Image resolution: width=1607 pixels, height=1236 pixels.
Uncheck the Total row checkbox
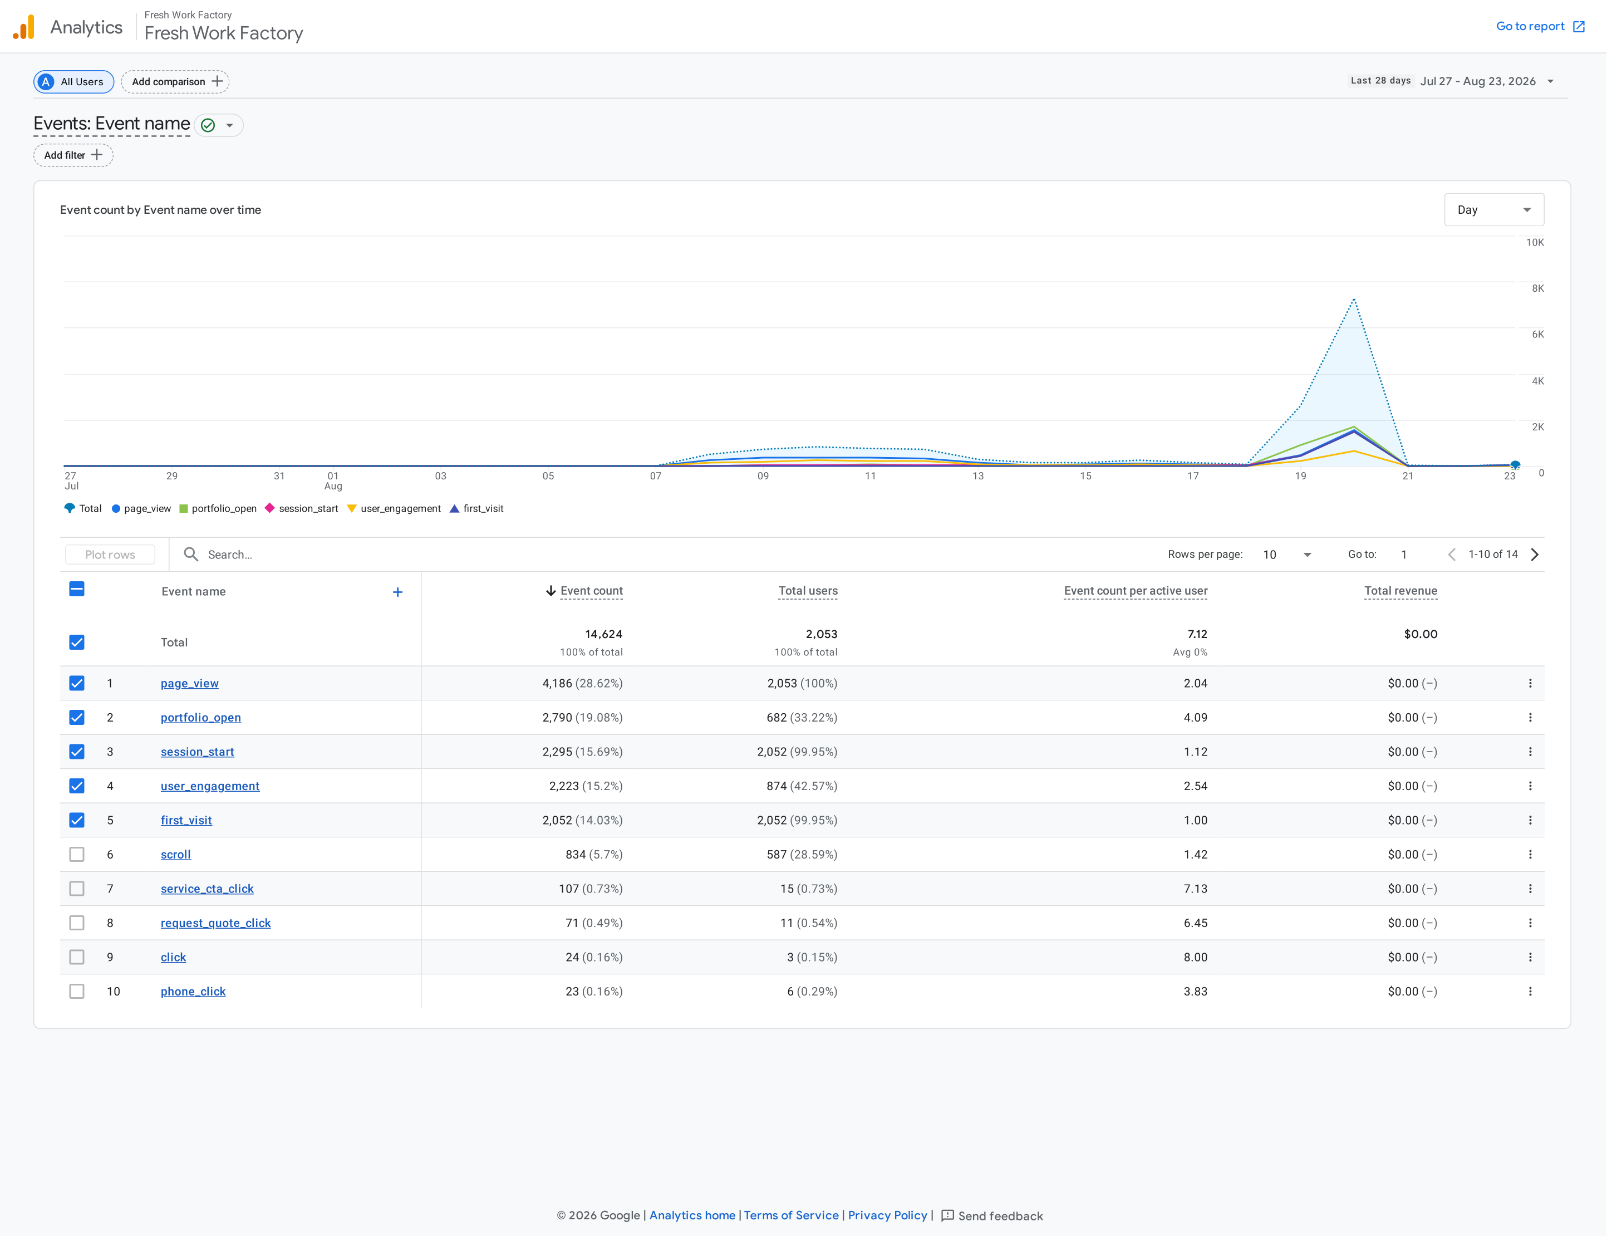76,642
